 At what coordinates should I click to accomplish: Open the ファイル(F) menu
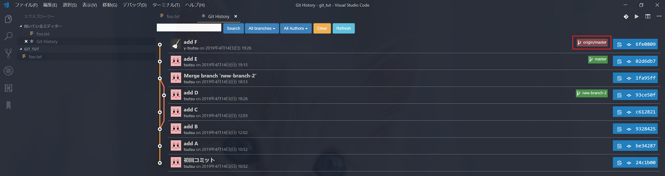[x=26, y=5]
